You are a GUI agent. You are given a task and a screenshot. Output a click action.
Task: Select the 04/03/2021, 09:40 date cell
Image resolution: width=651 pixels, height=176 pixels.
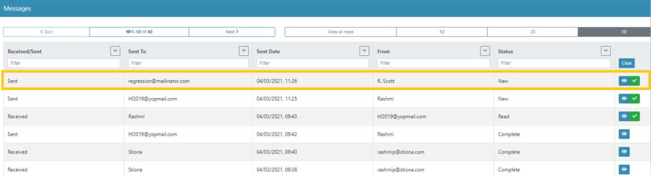pos(313,152)
